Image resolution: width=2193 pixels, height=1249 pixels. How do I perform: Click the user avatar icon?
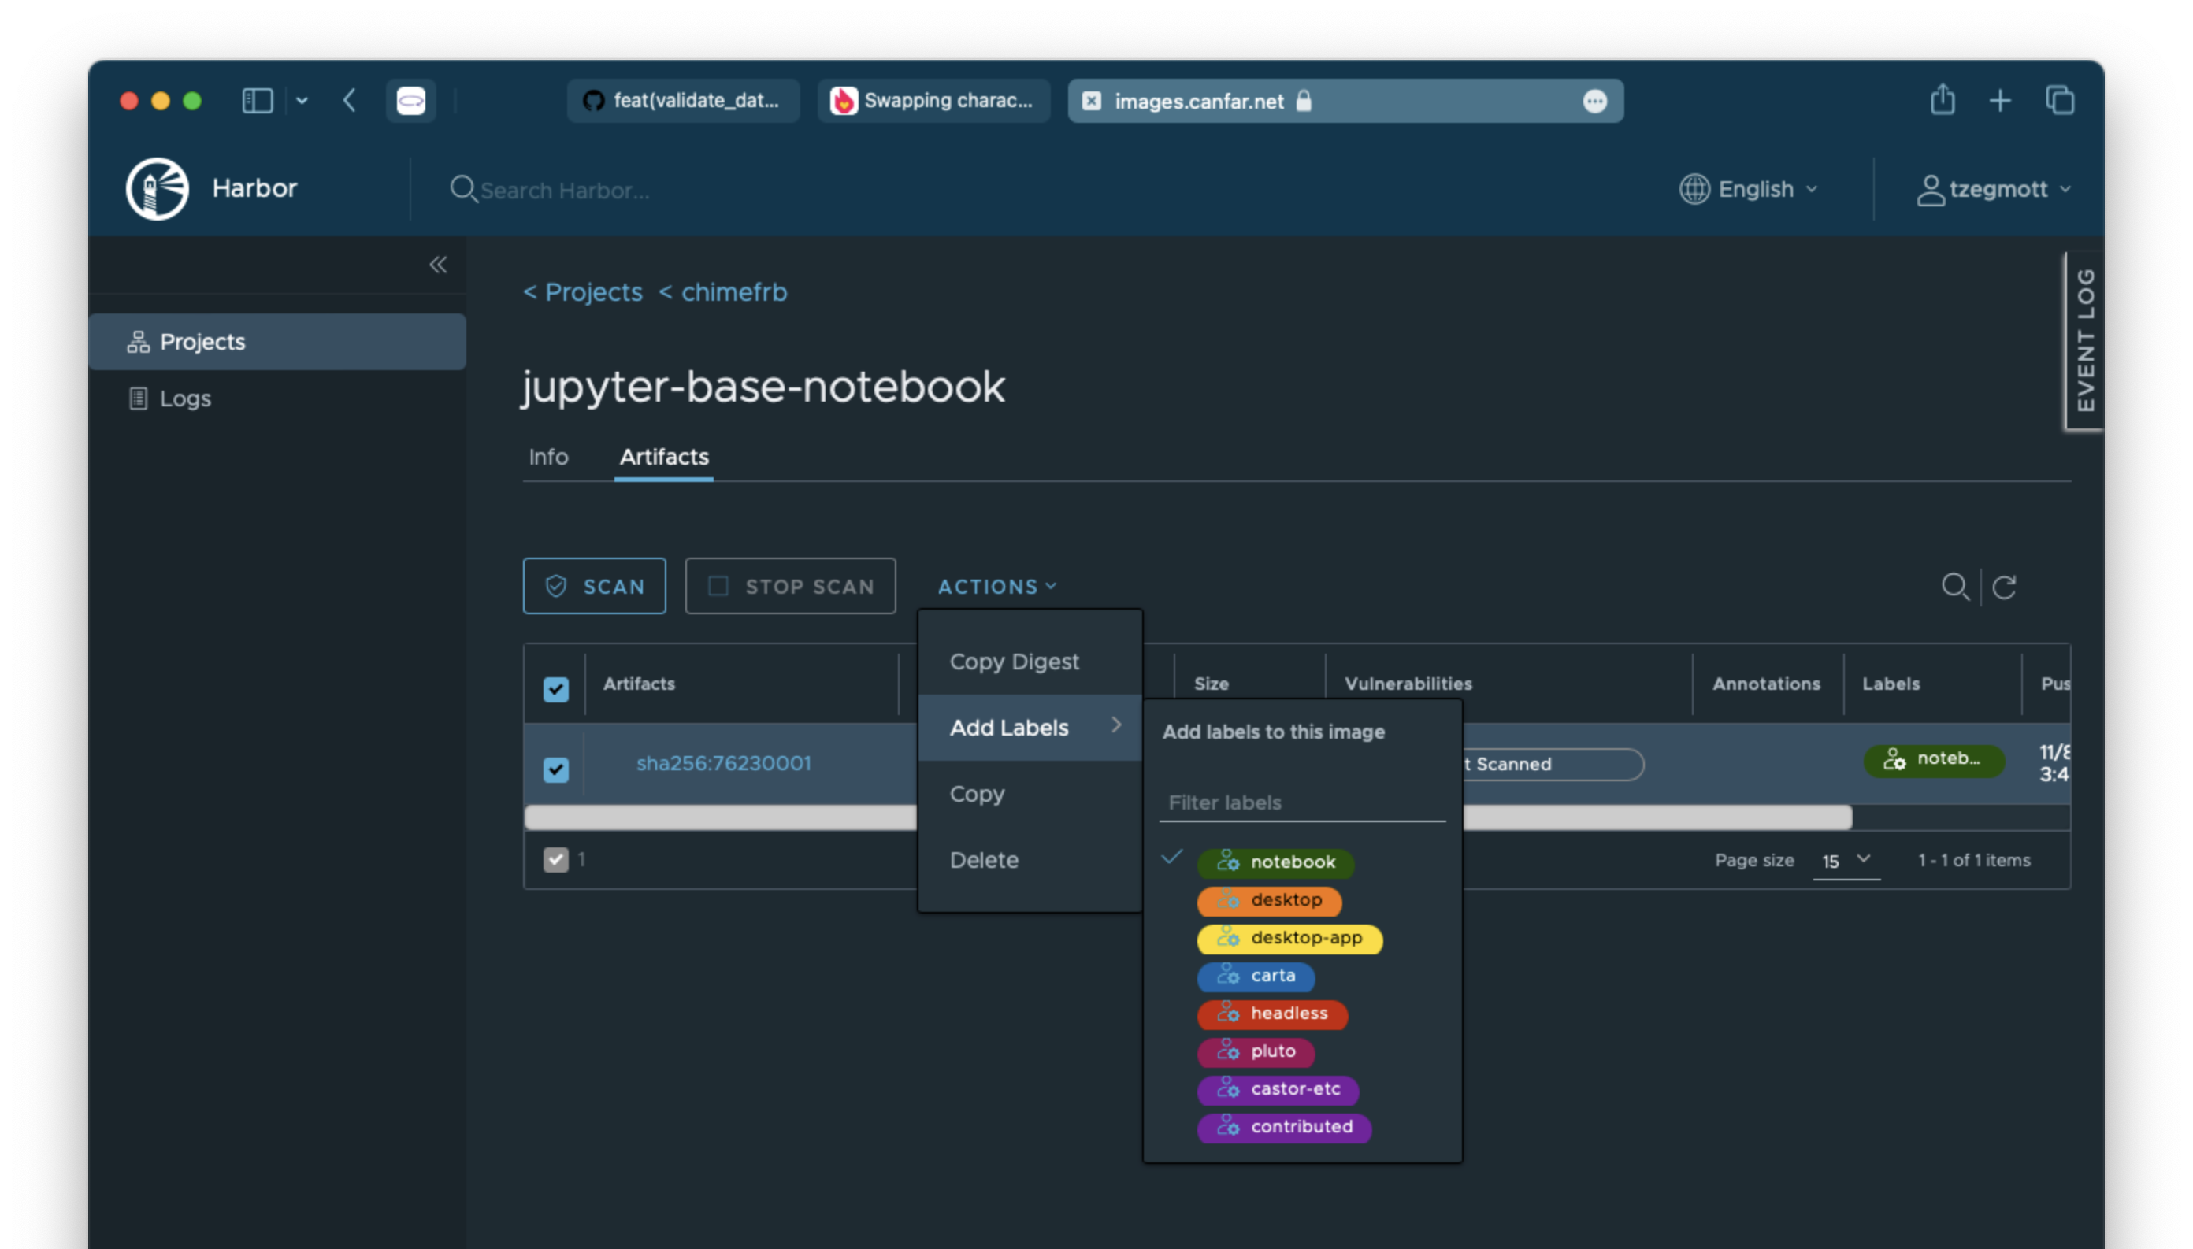click(x=1931, y=190)
